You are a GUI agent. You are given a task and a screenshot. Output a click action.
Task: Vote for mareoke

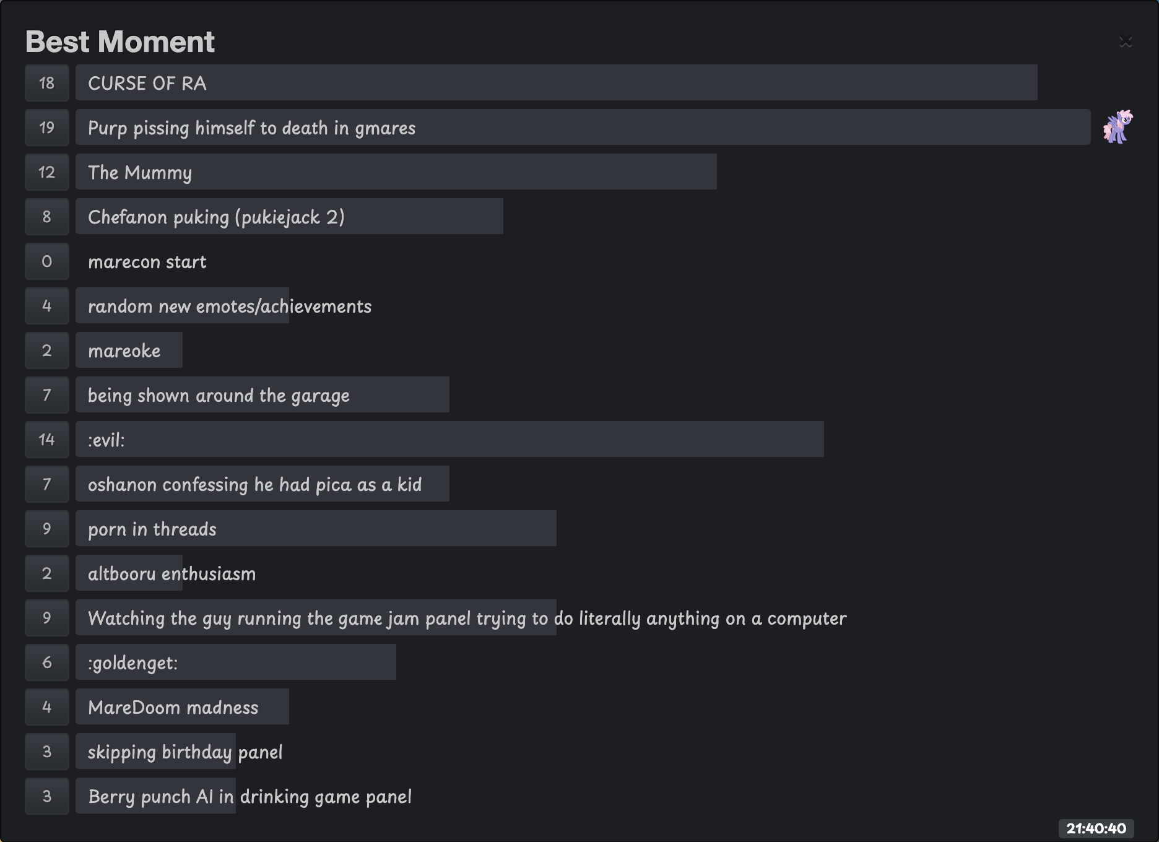[47, 350]
